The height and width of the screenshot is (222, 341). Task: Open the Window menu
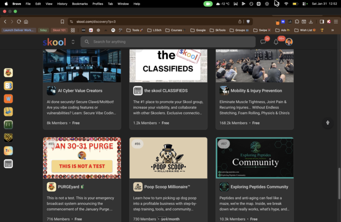tap(123, 4)
